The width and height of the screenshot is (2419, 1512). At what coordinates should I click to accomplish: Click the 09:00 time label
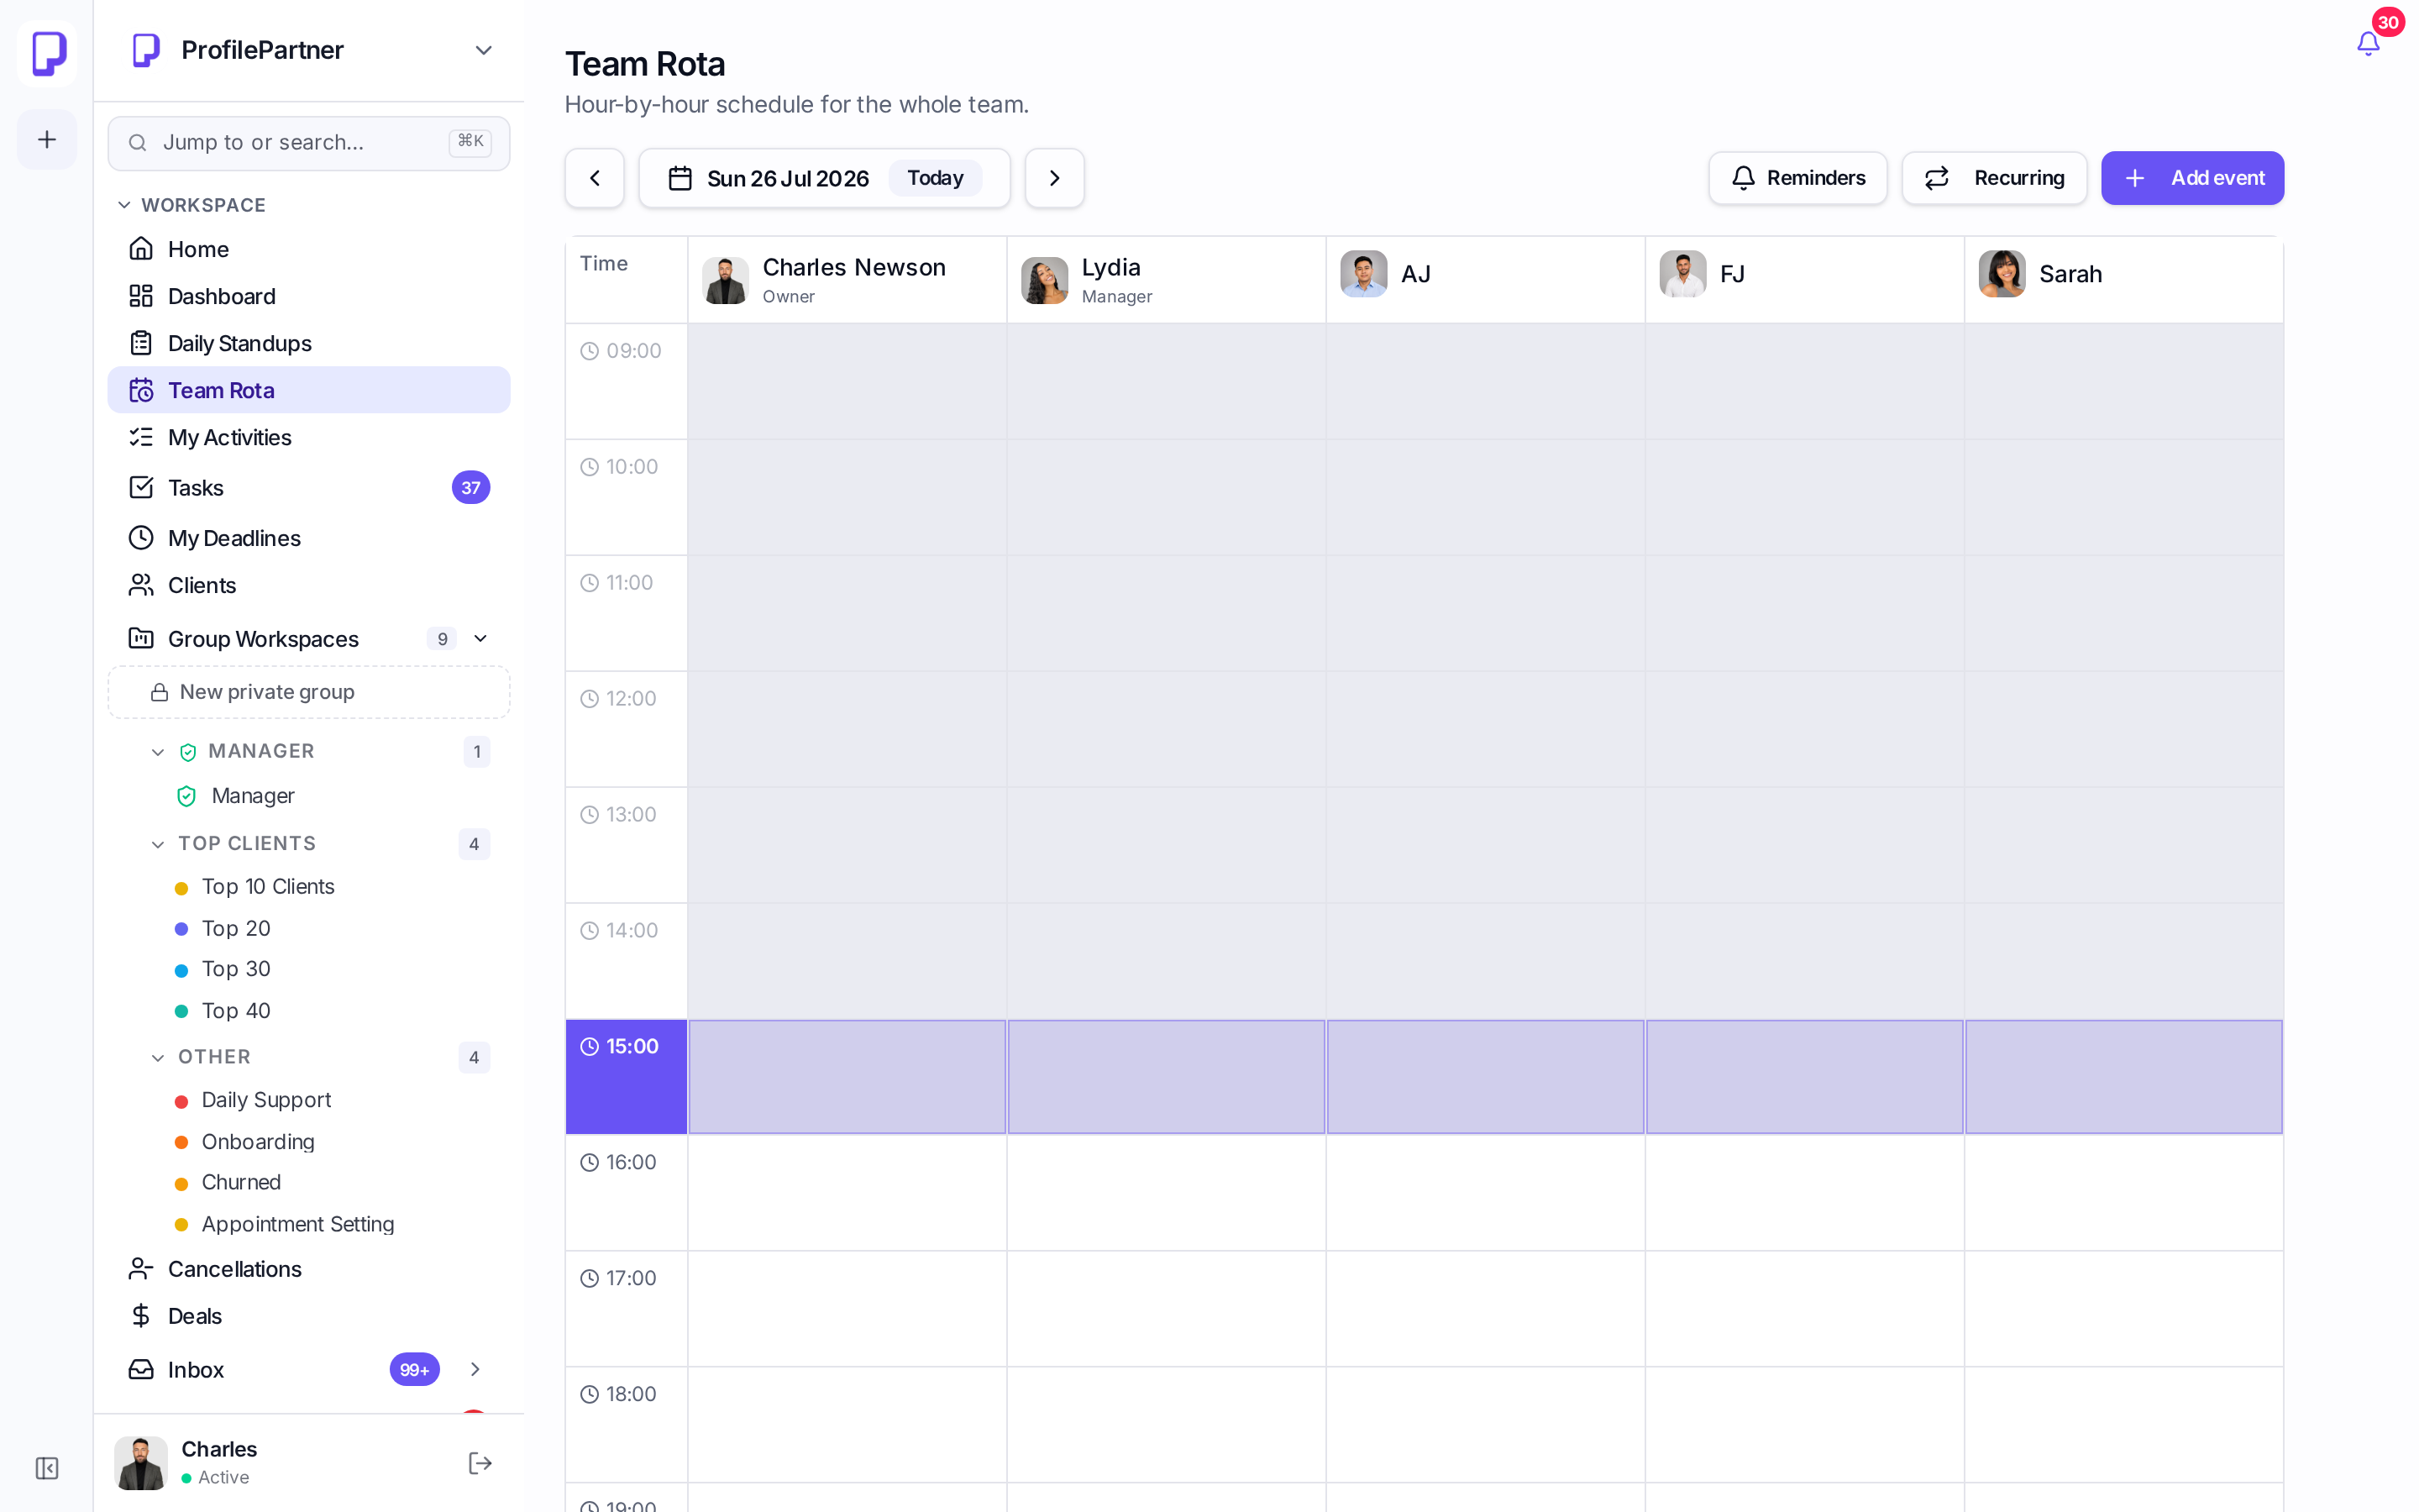click(621, 351)
